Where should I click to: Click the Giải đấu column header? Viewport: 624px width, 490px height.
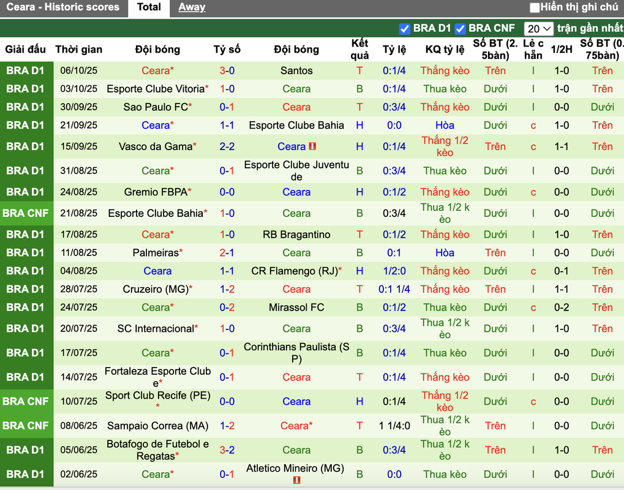[x=26, y=50]
